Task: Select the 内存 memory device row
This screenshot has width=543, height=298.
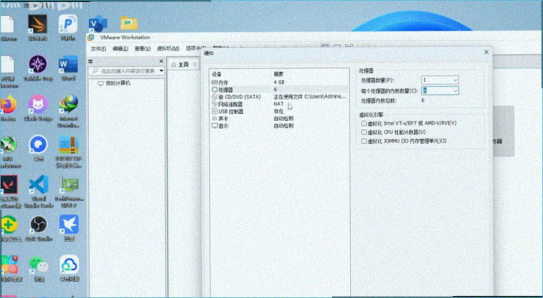Action: pyautogui.click(x=279, y=82)
